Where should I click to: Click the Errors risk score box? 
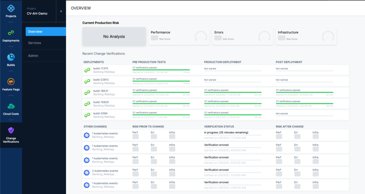pyautogui.click(x=218, y=38)
